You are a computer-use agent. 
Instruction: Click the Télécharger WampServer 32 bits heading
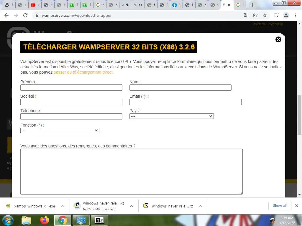pos(109,47)
